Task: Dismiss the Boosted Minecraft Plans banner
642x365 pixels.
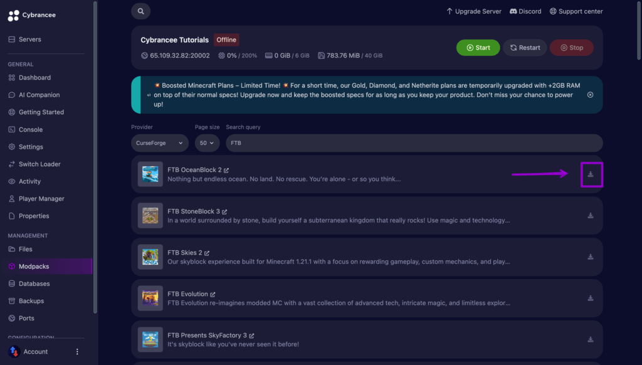Action: [590, 95]
